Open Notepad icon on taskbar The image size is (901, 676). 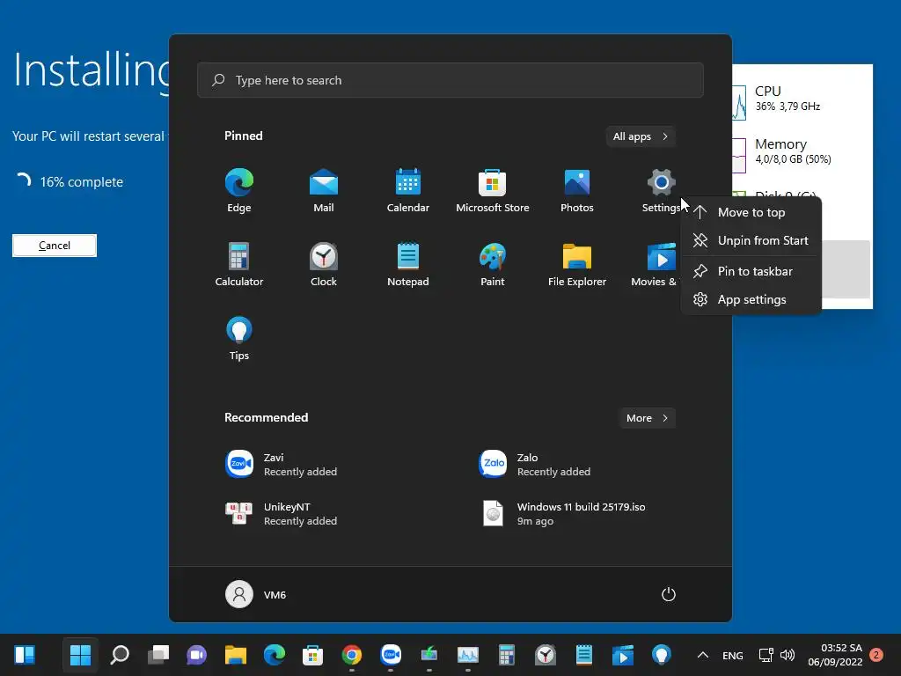(x=584, y=655)
